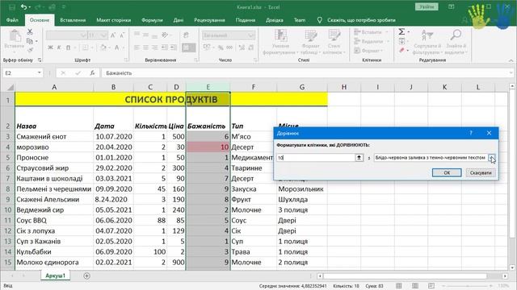
Task: Open the font size dropdown
Action: (104, 35)
